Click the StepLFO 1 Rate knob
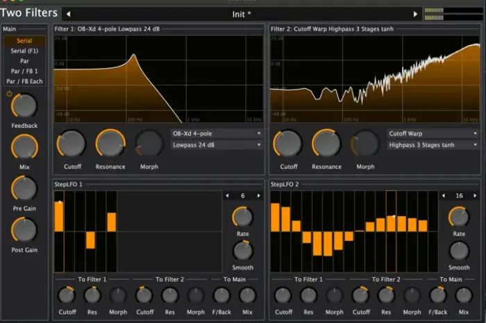This screenshot has height=323, width=486. coord(242,217)
